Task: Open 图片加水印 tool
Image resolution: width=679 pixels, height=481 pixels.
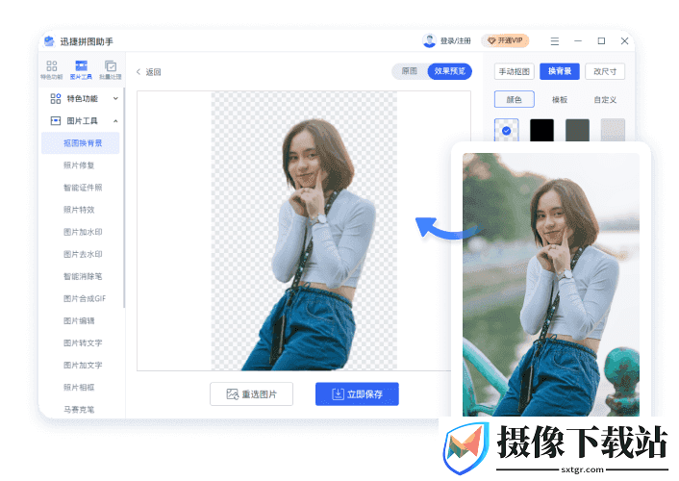Action: coord(83,232)
